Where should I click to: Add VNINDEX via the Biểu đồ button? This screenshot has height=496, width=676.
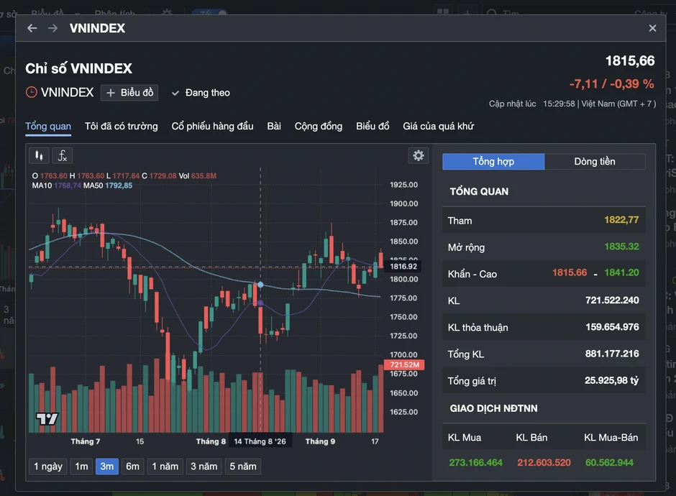pyautogui.click(x=129, y=93)
